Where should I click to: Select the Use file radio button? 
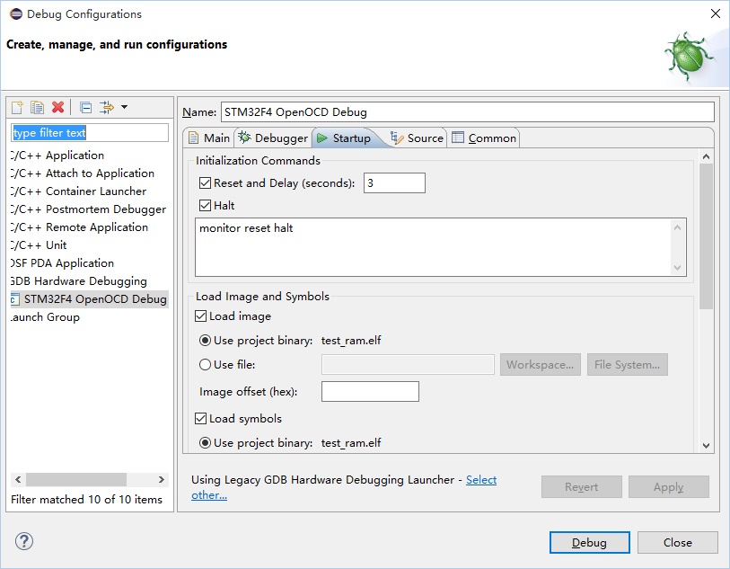tap(206, 364)
